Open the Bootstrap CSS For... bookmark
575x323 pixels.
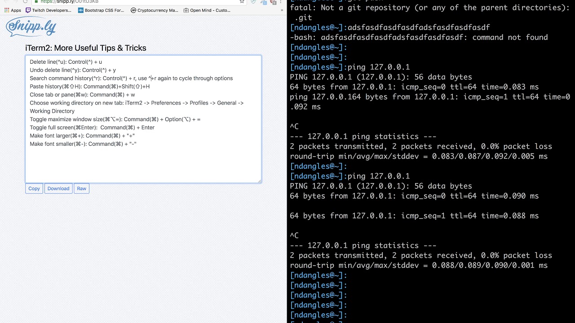click(x=101, y=10)
